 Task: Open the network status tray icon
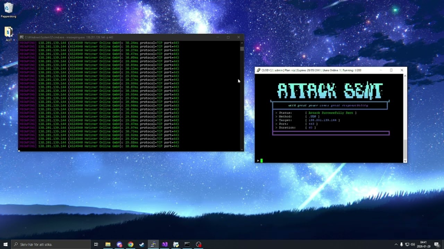click(407, 244)
